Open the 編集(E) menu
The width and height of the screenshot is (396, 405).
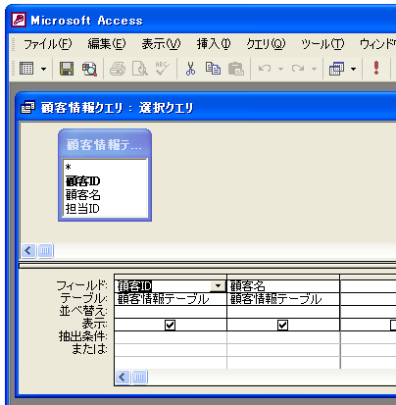pyautogui.click(x=107, y=44)
